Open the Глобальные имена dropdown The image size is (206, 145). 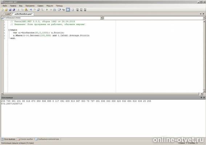pyautogui.click(x=101, y=18)
